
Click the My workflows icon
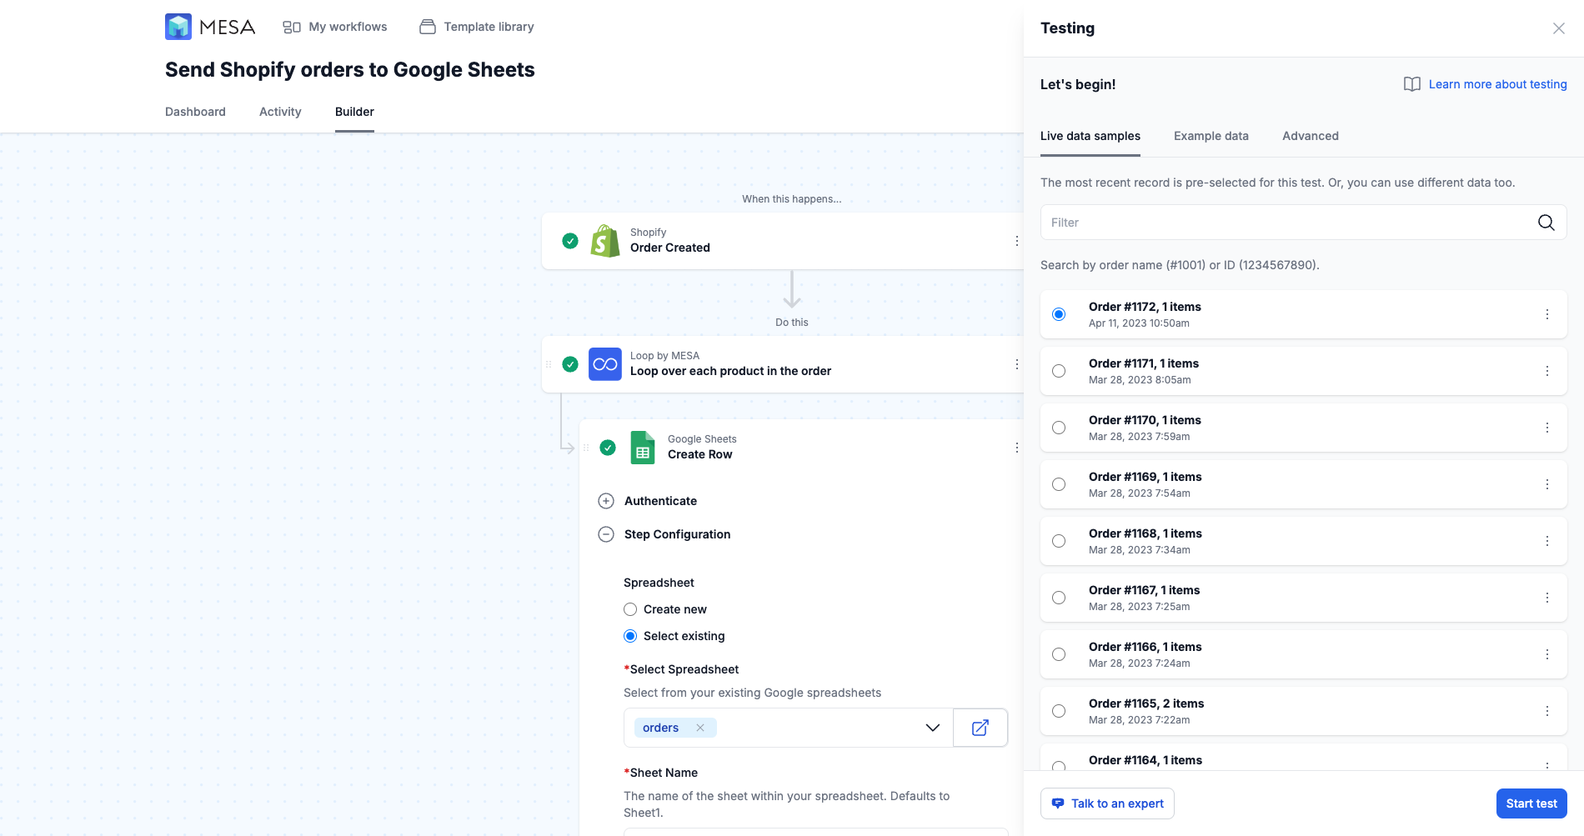click(x=292, y=27)
